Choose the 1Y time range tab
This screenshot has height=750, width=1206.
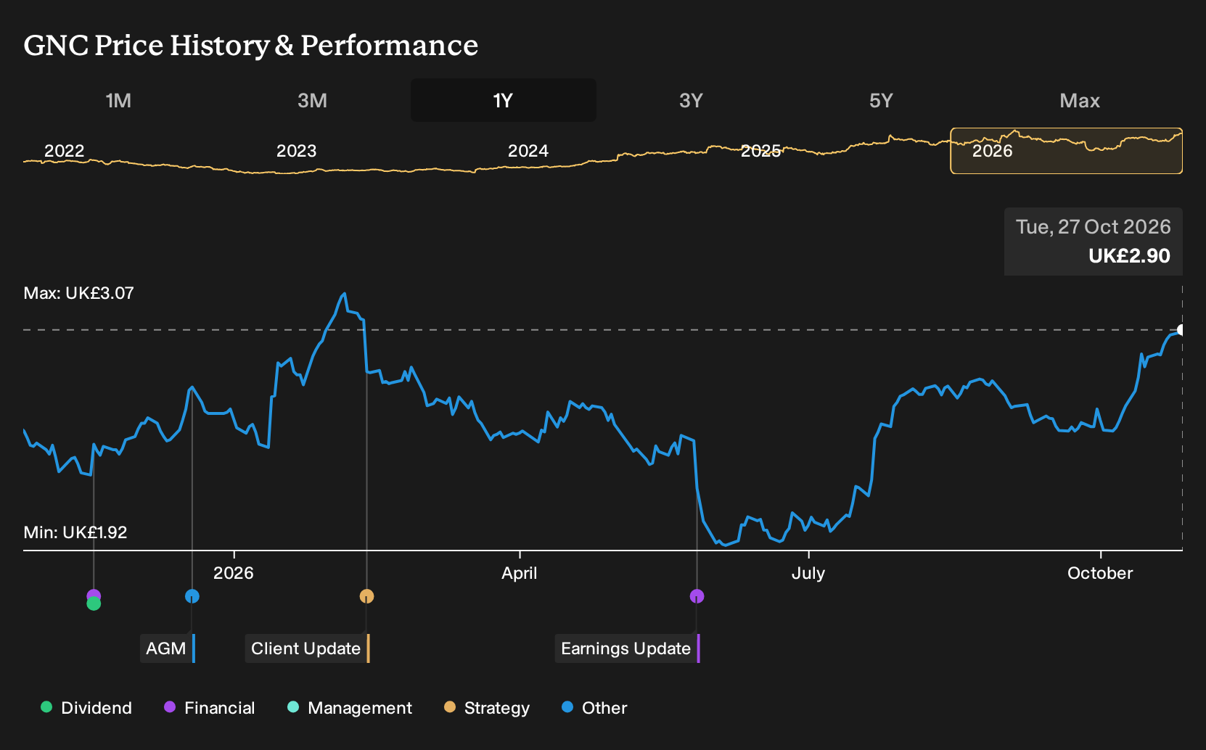click(504, 100)
